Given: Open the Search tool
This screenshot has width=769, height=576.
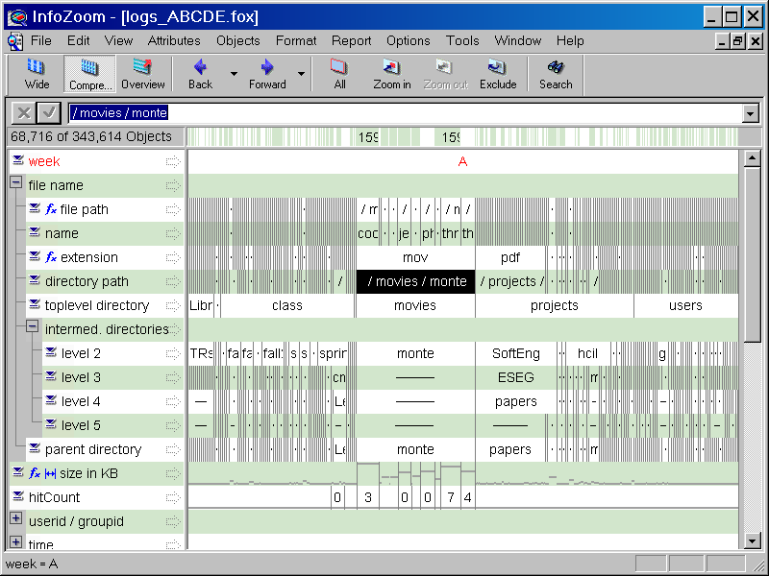Looking at the screenshot, I should [556, 74].
